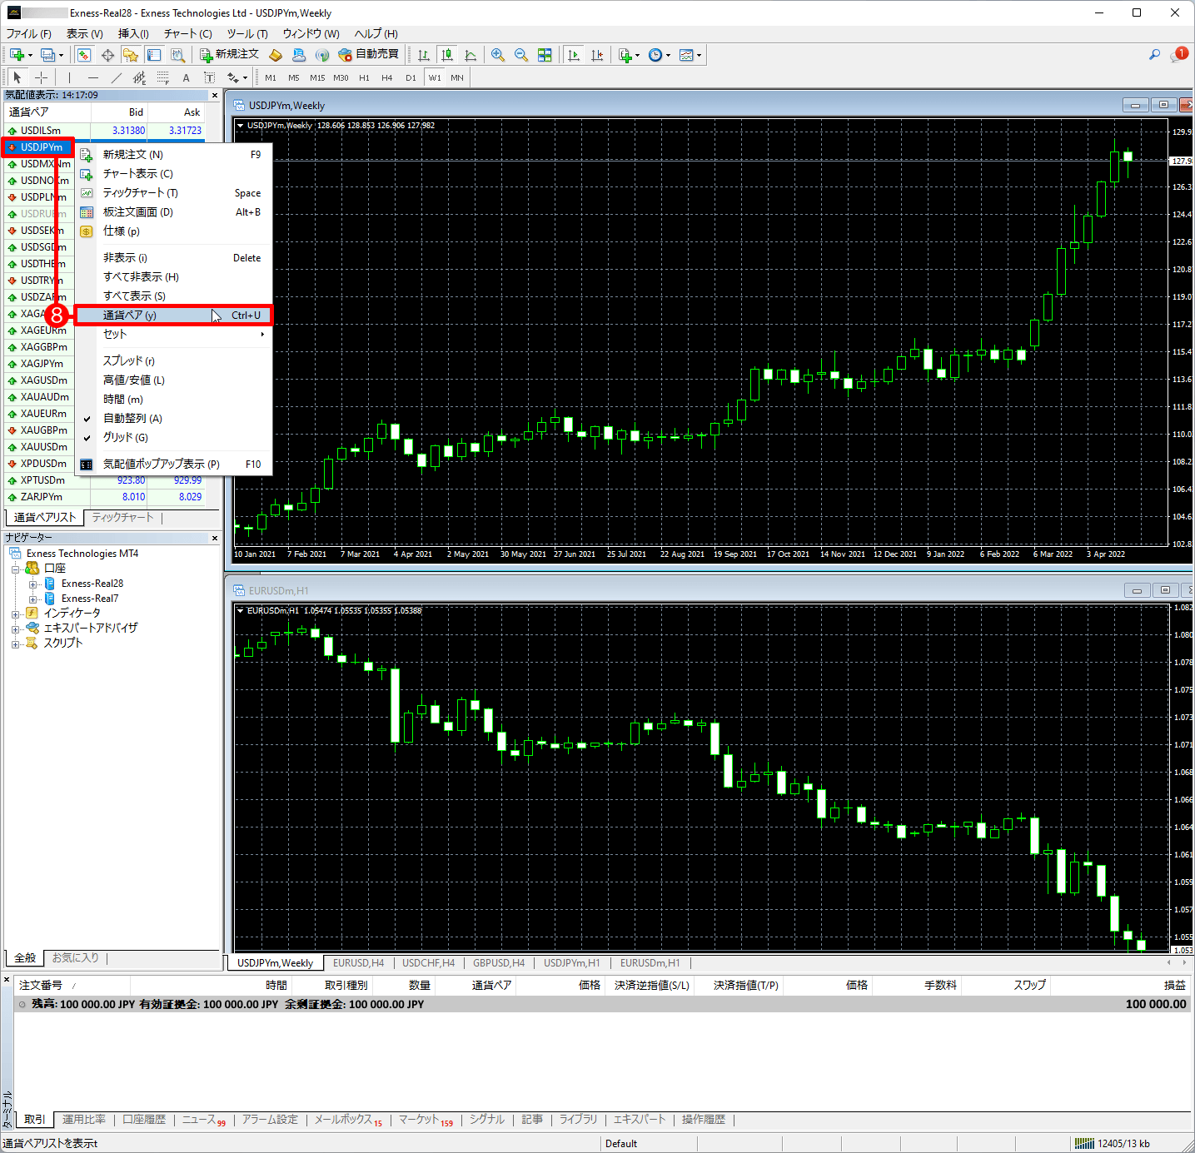The width and height of the screenshot is (1195, 1153).
Task: Toggle auto scroll chart icon
Action: (574, 55)
